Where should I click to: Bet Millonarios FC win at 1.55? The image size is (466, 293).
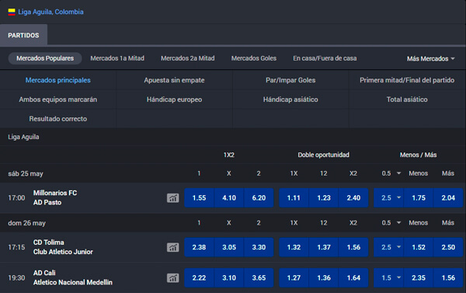coord(199,198)
